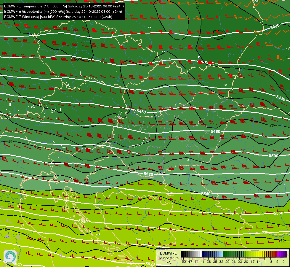The height and width of the screenshot is (267, 290).
Task: Pick the white legend swatch before navy
Action: (201, 254)
